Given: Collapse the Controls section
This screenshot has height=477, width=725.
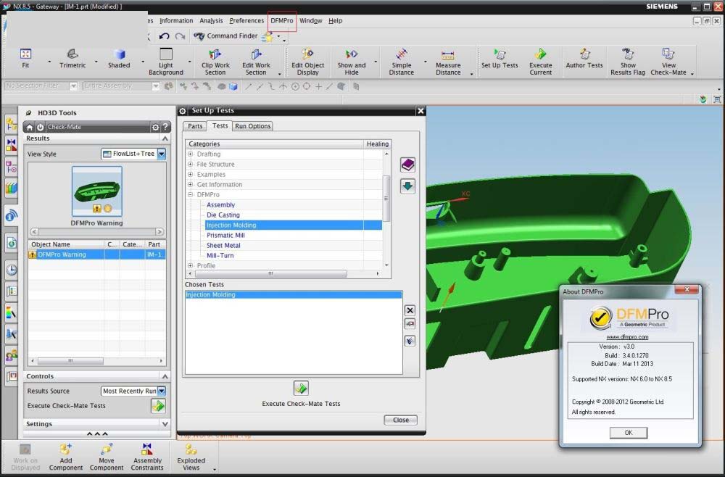Looking at the screenshot, I should (x=165, y=376).
